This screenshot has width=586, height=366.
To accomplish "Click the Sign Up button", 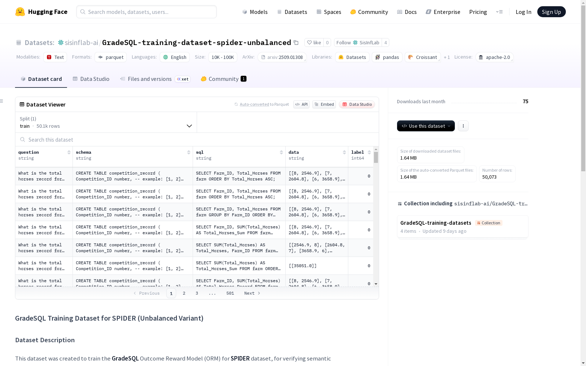I will tap(551, 12).
